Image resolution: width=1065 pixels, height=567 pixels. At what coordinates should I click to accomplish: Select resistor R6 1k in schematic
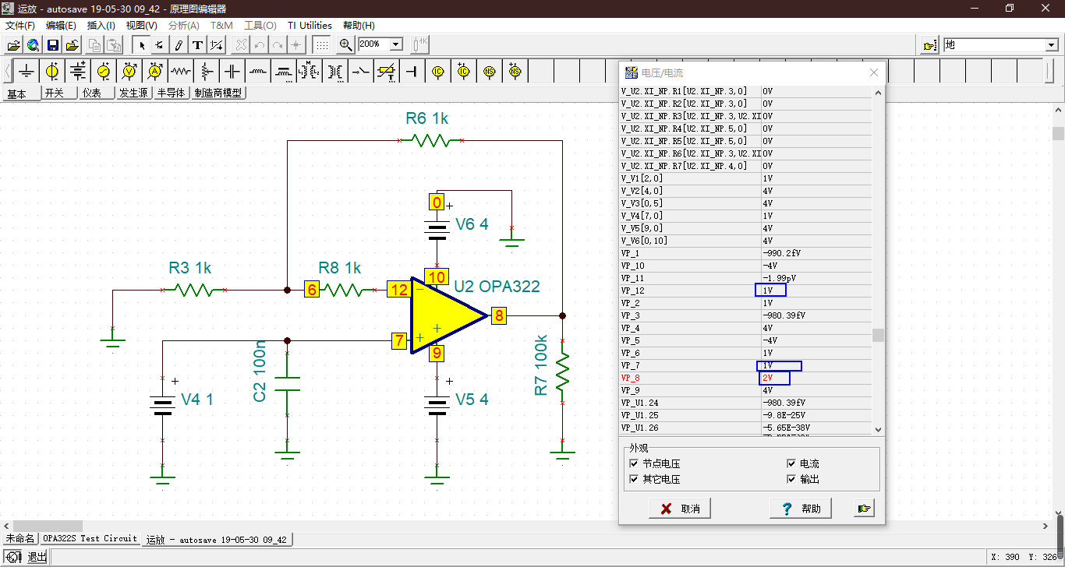pos(430,140)
